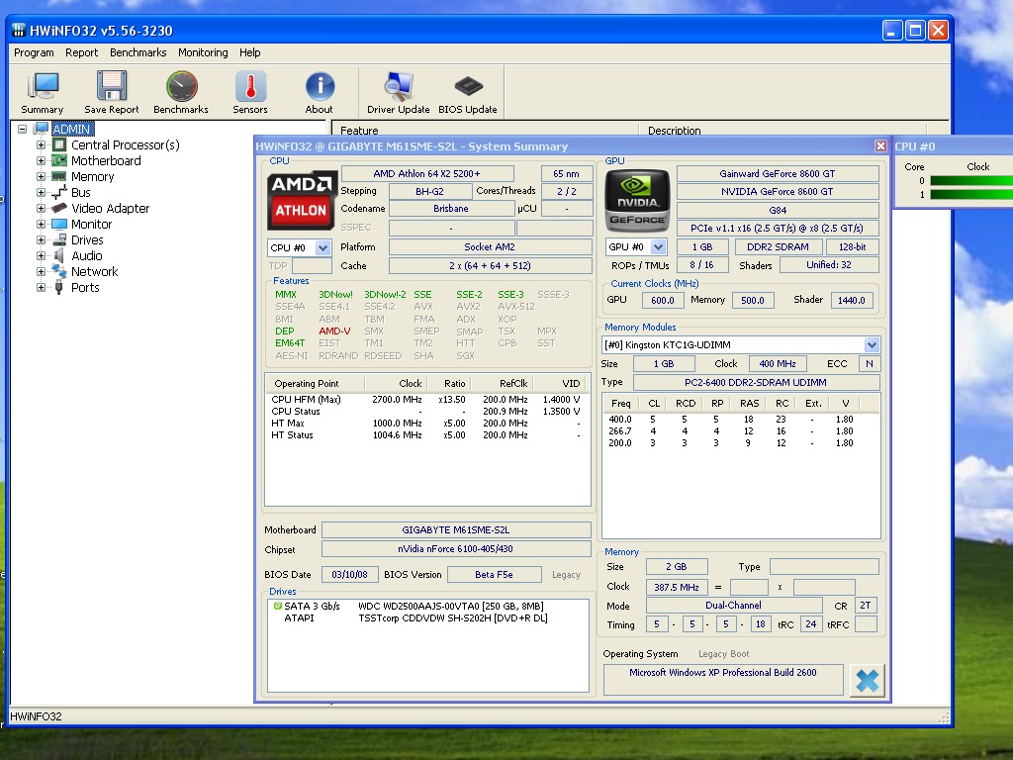This screenshot has height=760, width=1013.
Task: Select the HT Status row
Action: click(427, 435)
